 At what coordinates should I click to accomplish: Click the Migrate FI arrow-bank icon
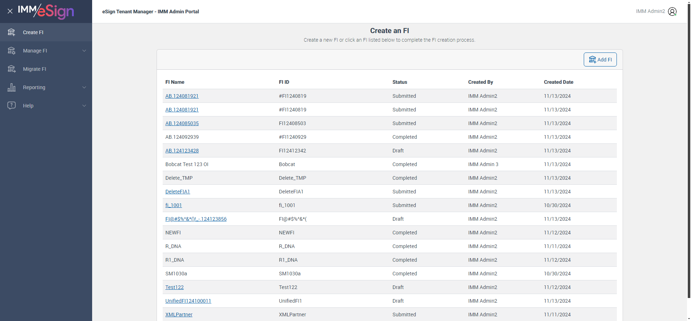[12, 69]
